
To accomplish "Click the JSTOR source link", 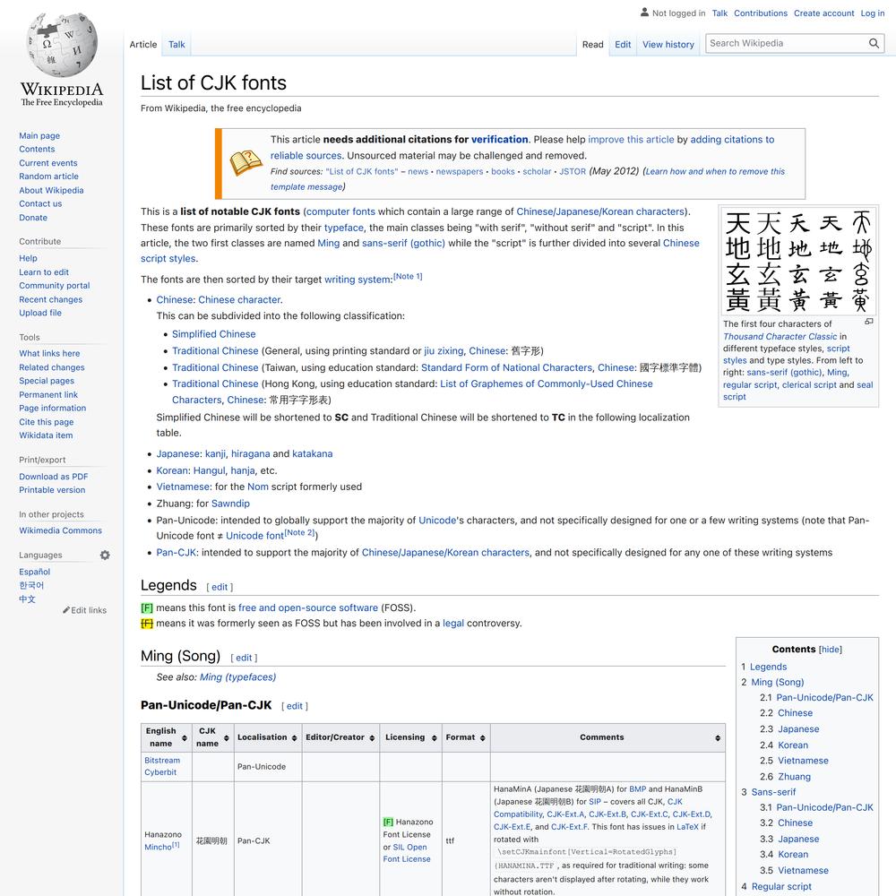I will (x=573, y=171).
